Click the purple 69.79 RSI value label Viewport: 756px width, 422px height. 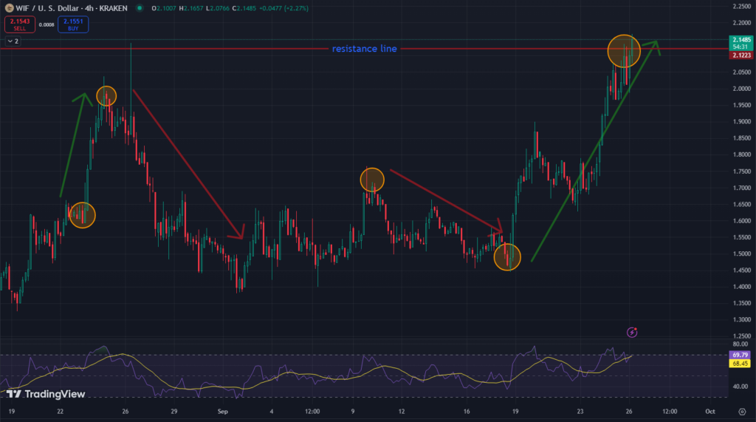740,355
